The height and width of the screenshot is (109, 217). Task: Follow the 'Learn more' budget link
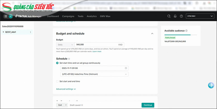[97, 51]
